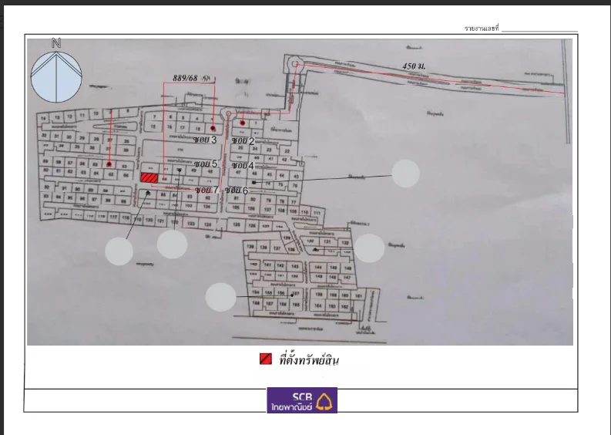Click the red legend square beside ที่ตั้งทรัพย์สิน
The width and height of the screenshot is (611, 435).
(x=266, y=359)
